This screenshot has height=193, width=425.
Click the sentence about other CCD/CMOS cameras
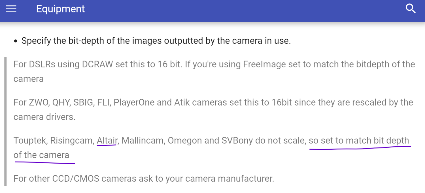point(144,179)
